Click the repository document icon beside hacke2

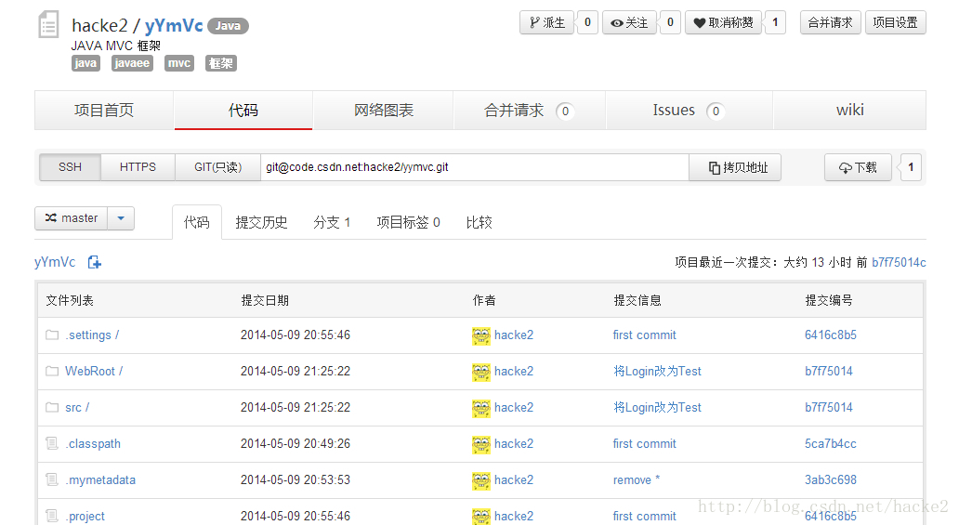[48, 26]
